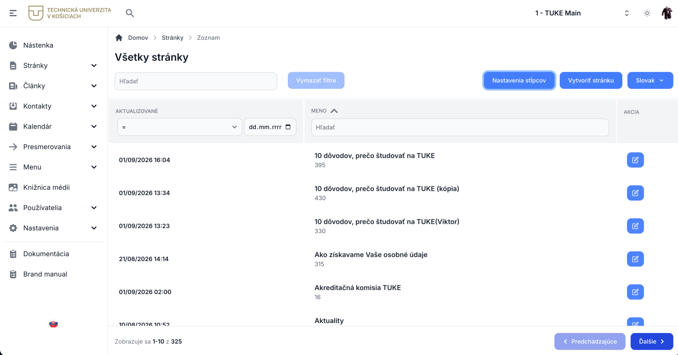Edit the 'TUKE(Viktor)' page

635,226
